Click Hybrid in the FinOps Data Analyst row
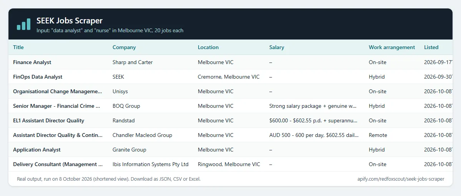This screenshot has height=196, width=461. [377, 77]
